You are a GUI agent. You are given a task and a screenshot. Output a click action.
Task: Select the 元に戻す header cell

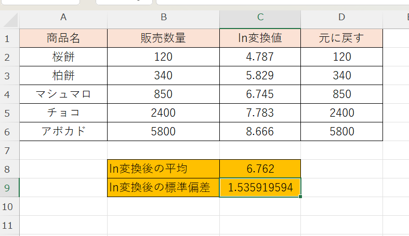pyautogui.click(x=341, y=38)
